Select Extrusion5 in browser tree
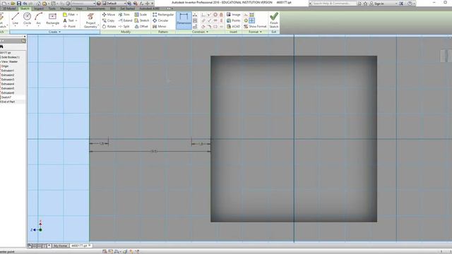 tap(8, 88)
